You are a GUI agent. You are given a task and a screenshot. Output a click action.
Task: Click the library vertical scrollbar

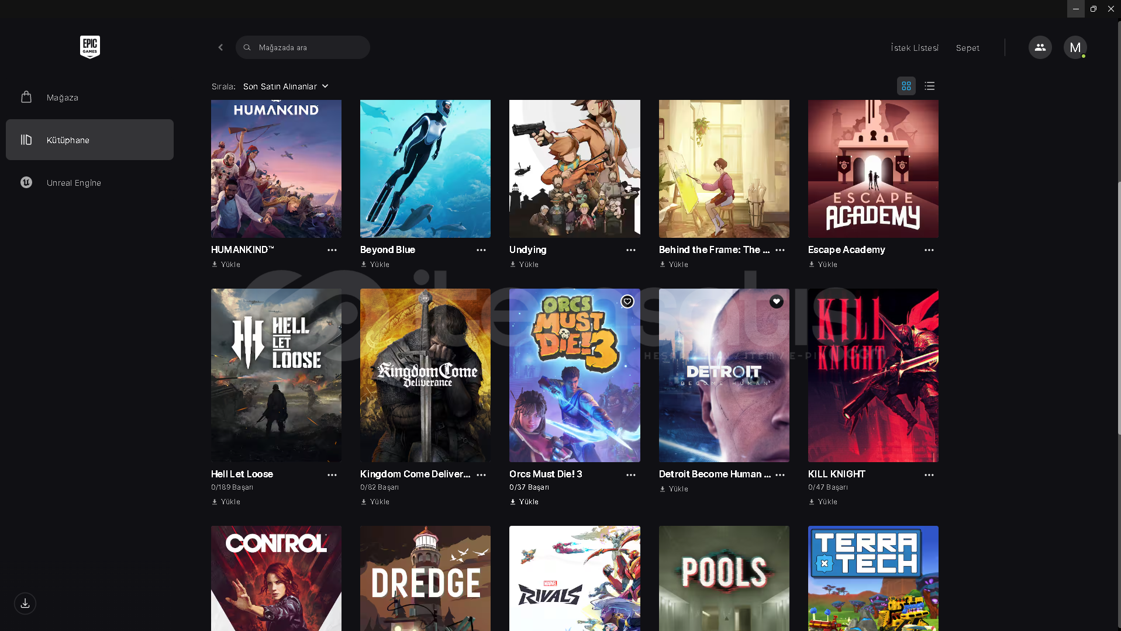coord(1119,307)
